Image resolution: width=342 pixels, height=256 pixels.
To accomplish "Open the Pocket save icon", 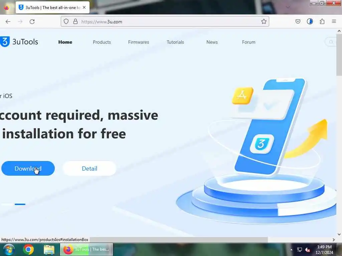I will tap(298, 21).
